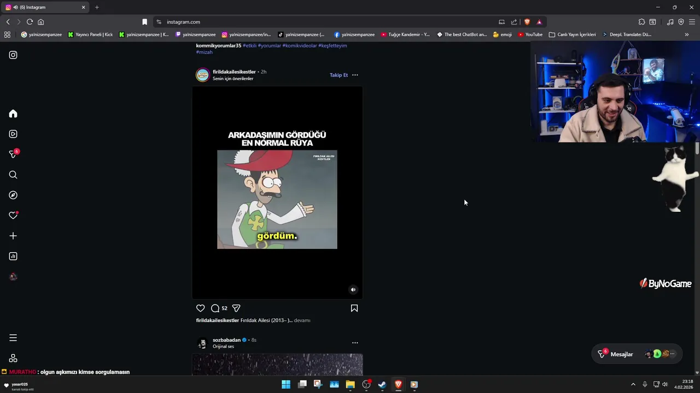Open the Brave main menu
The height and width of the screenshot is (393, 700).
692,22
